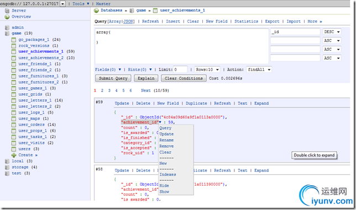The image size is (356, 210).
Task: Expand the Fields(0) selector
Action: (108, 69)
